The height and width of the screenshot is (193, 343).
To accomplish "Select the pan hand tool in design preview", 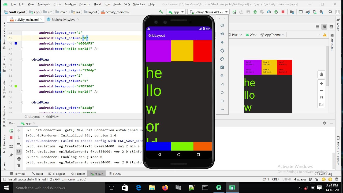I will point(321,75).
